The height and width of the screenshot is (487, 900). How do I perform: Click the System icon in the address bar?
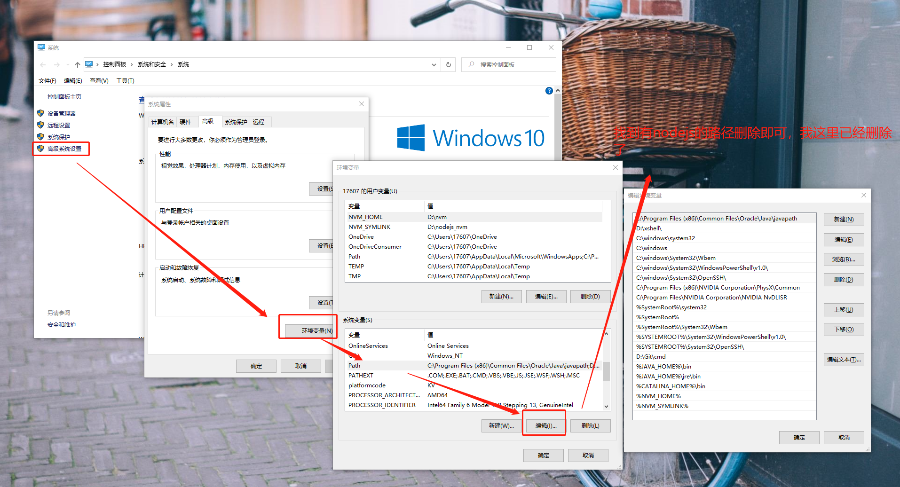89,64
